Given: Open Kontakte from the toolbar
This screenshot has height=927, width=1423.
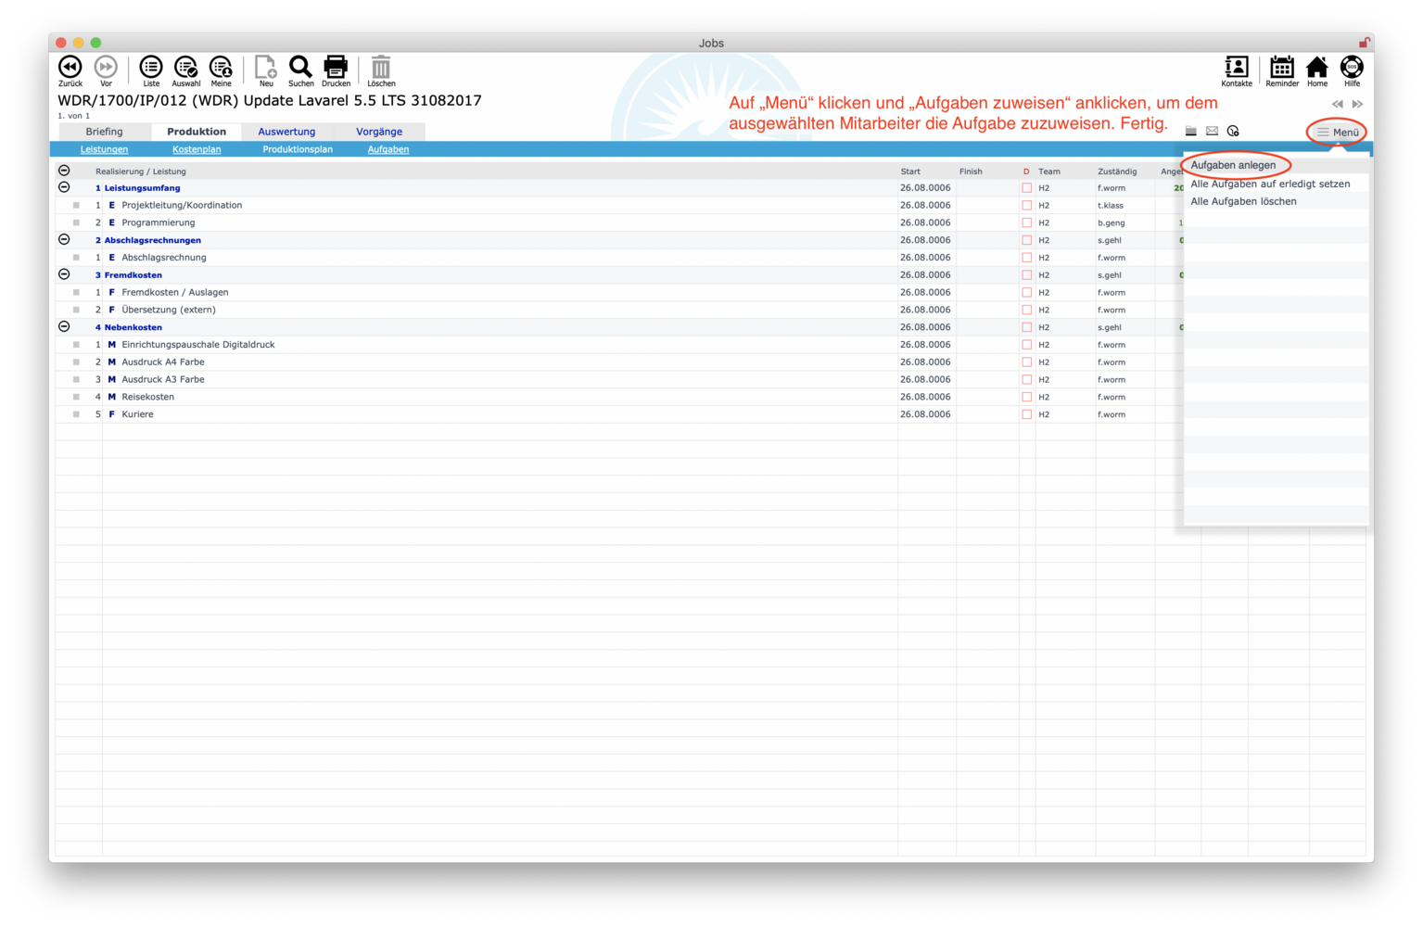Looking at the screenshot, I should click(x=1236, y=68).
